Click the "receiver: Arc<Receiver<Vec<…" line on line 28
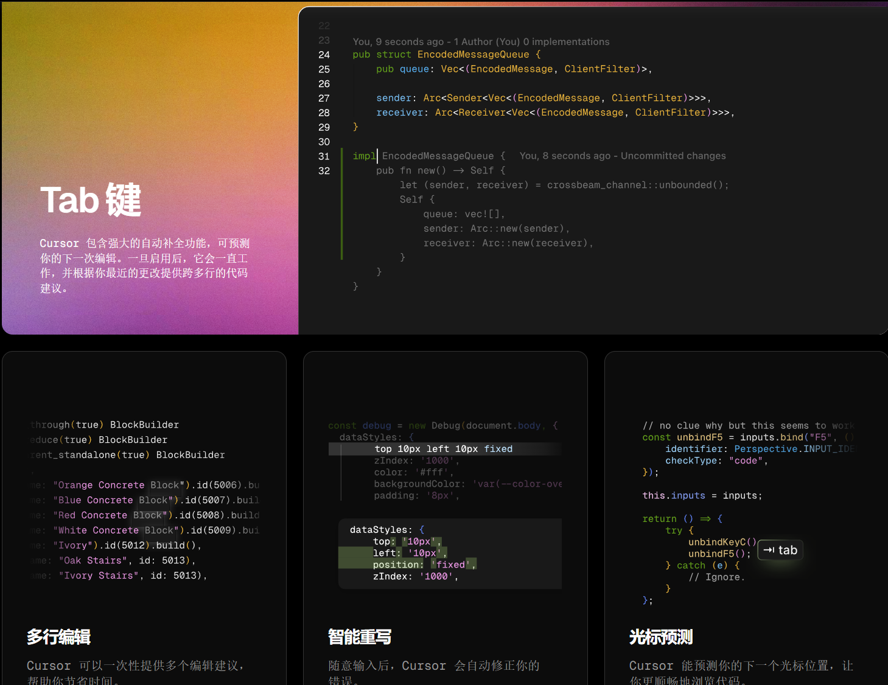This screenshot has height=685, width=888. point(555,113)
